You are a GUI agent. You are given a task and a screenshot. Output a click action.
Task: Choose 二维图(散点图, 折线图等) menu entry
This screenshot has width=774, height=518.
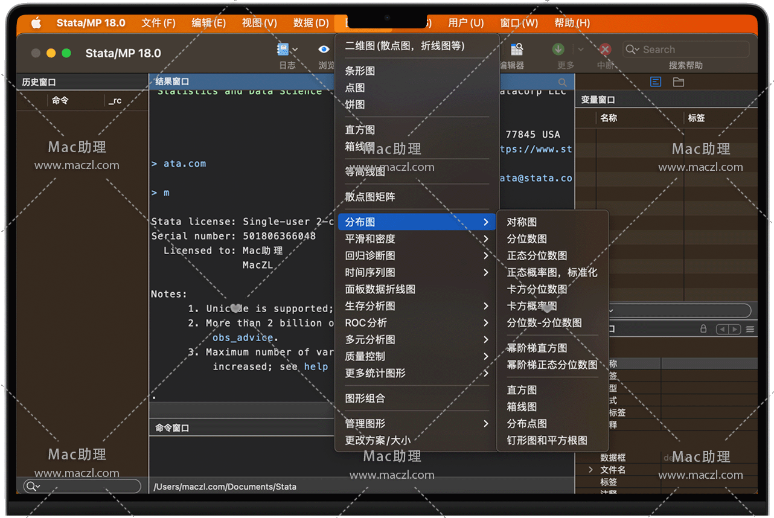tap(405, 46)
